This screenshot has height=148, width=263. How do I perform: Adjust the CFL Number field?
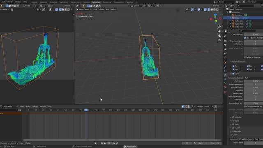tap(254, 35)
